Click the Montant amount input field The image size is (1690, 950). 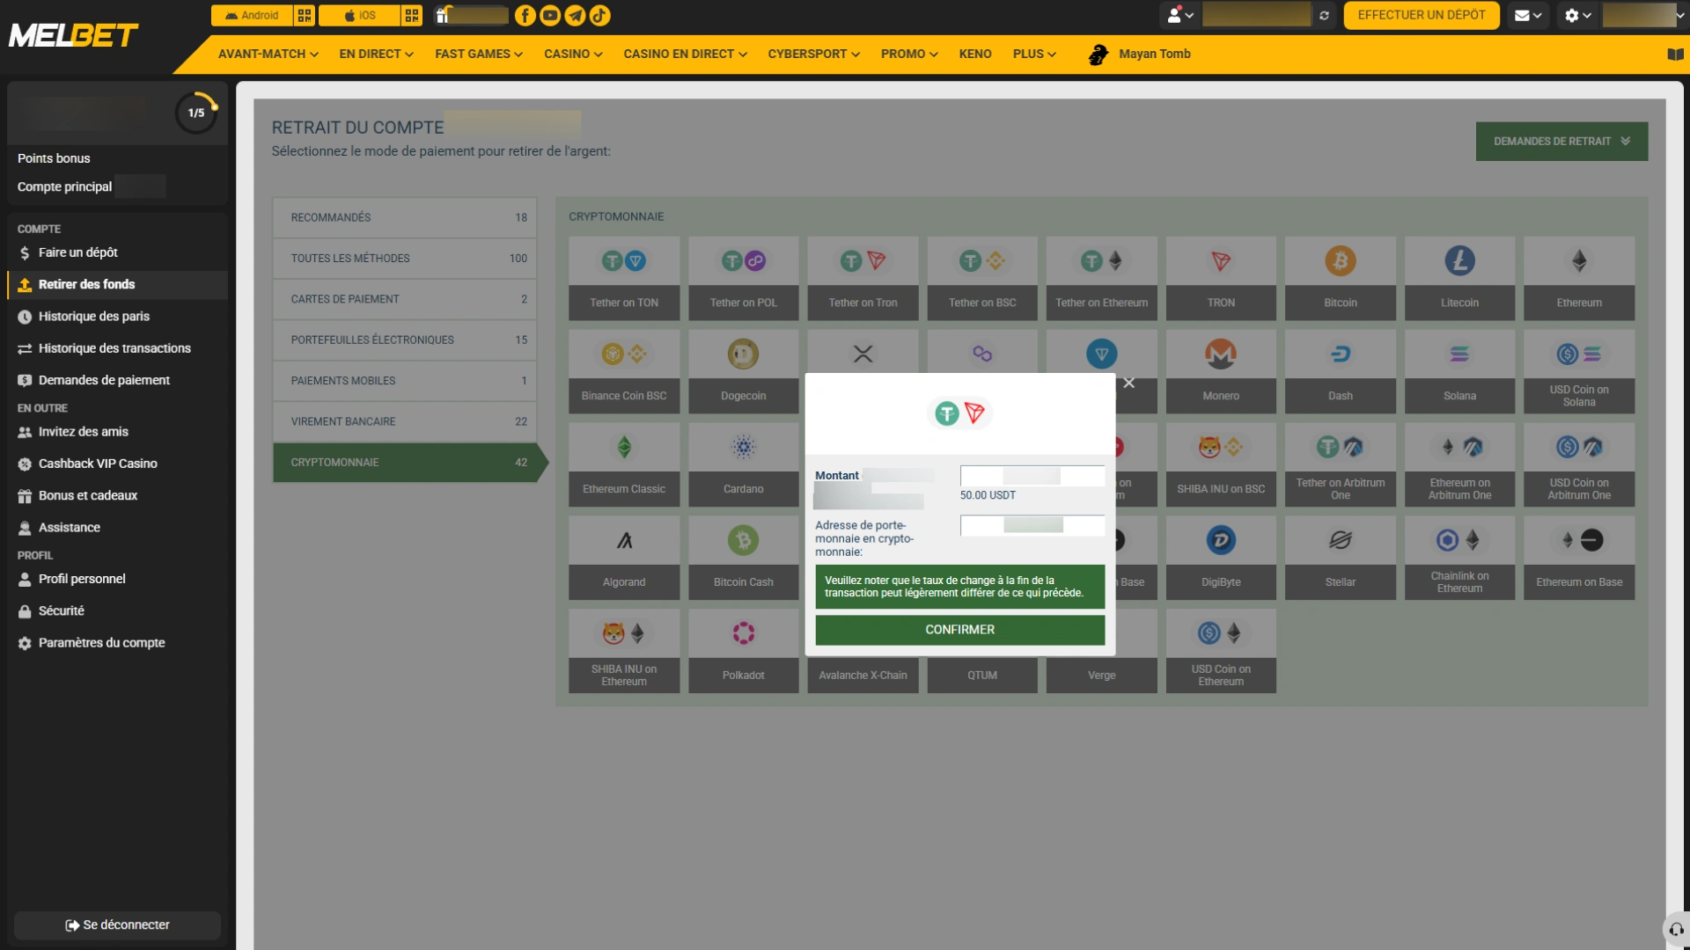click(x=1032, y=476)
